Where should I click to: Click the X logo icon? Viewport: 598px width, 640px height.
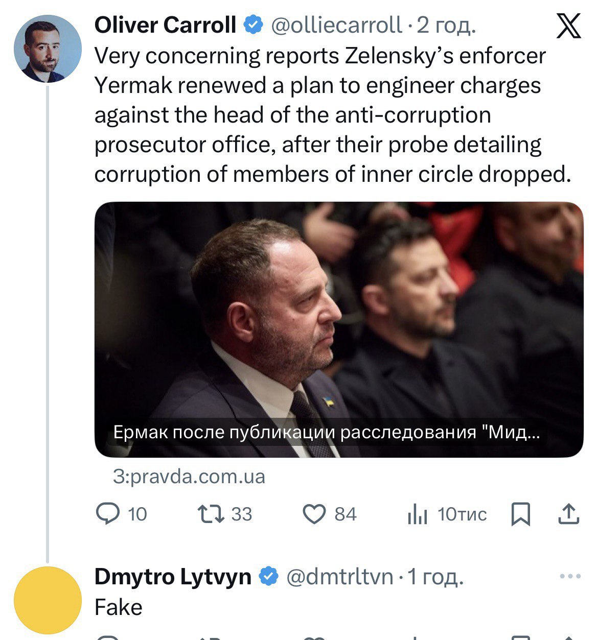(568, 26)
